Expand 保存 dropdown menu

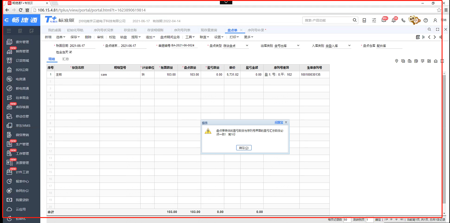coord(75,37)
